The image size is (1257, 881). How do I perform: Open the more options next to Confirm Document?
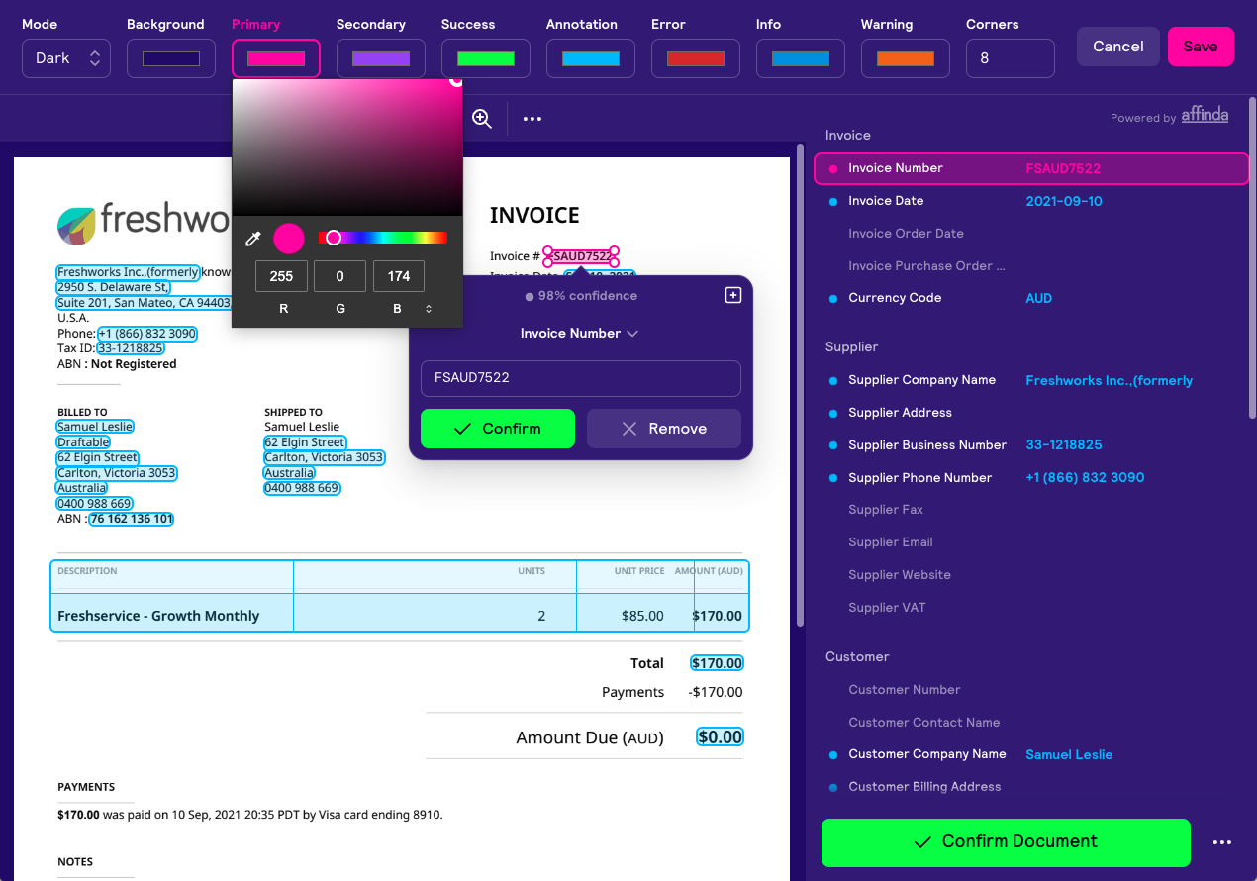point(1222,842)
